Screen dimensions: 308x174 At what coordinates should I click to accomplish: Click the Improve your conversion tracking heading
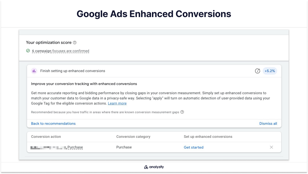[x=84, y=84]
